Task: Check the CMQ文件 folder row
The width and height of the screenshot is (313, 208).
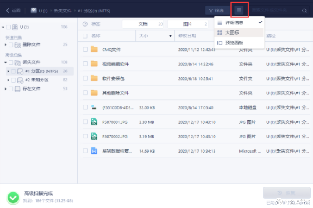Action: (85, 49)
